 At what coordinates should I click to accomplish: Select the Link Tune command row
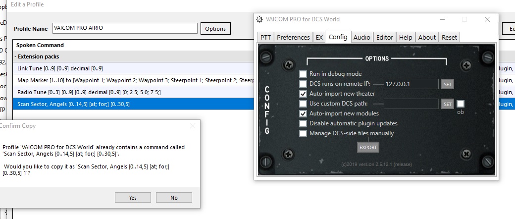click(x=133, y=68)
